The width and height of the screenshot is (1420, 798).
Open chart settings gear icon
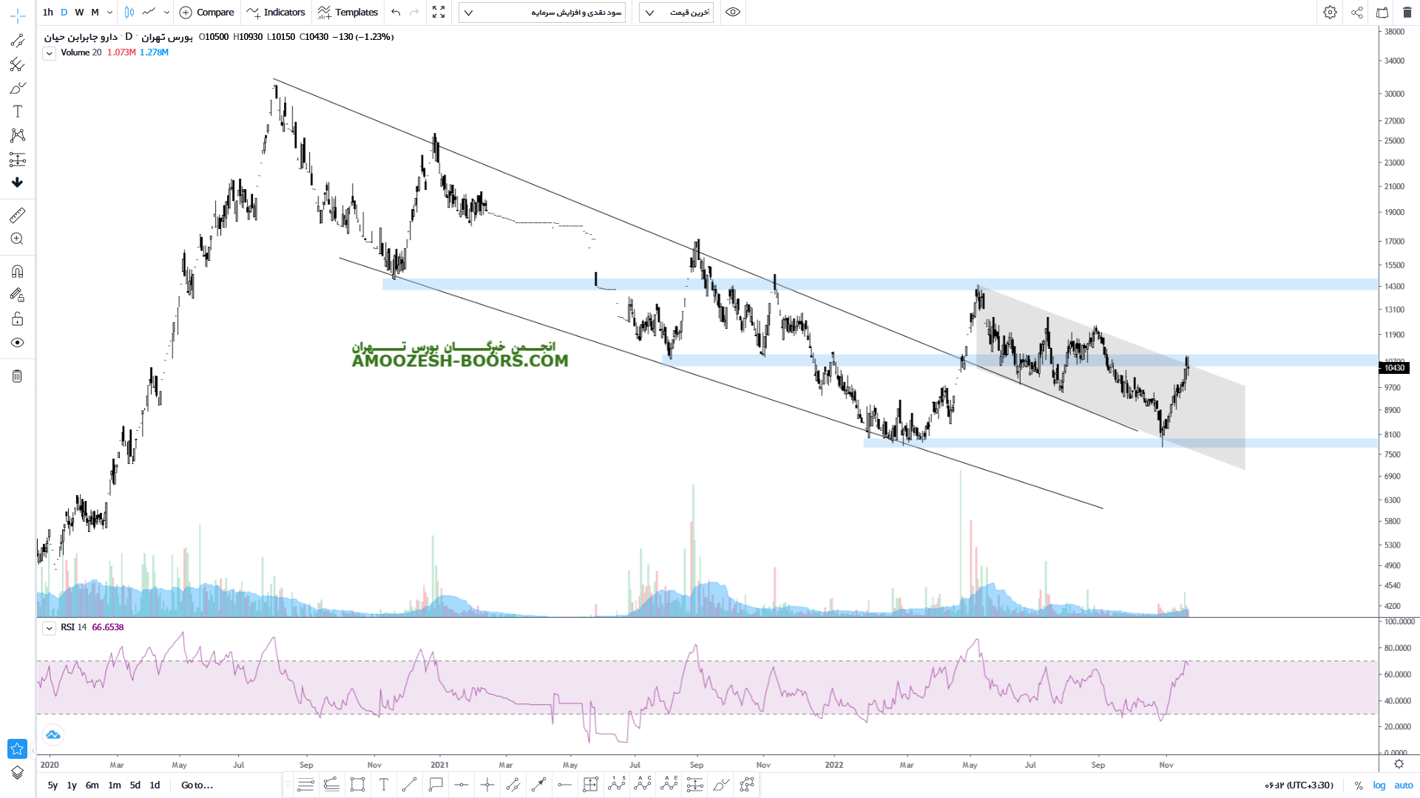(x=1330, y=13)
